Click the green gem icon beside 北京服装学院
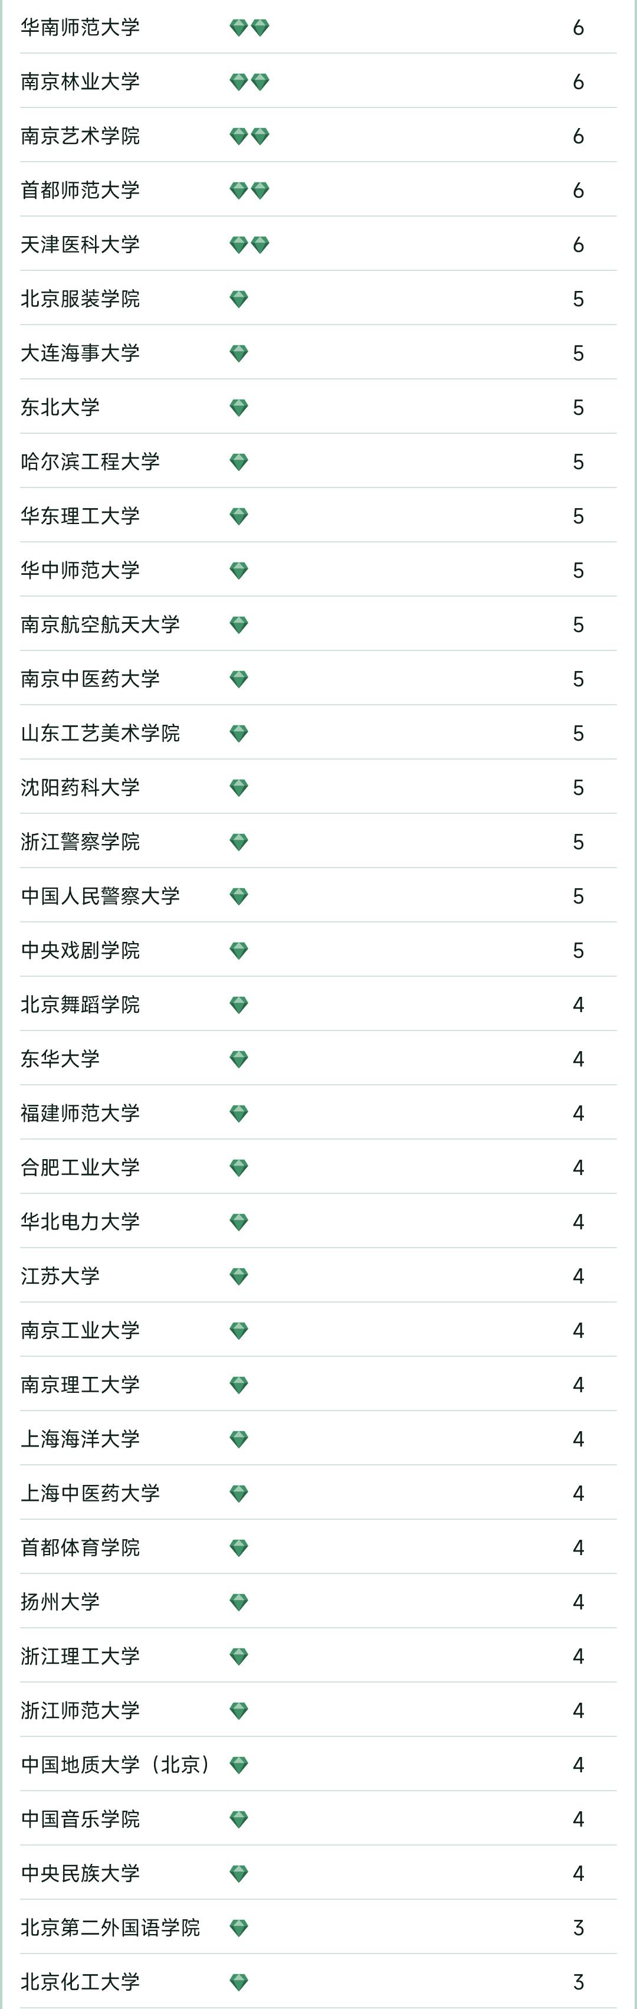 tap(239, 299)
